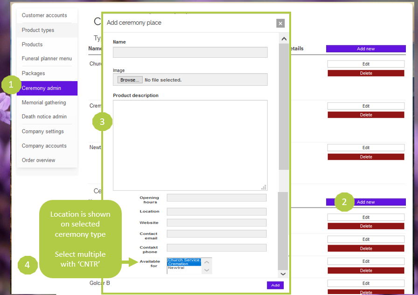Open Order overview from the sidebar
418x295 pixels.
pyautogui.click(x=38, y=160)
